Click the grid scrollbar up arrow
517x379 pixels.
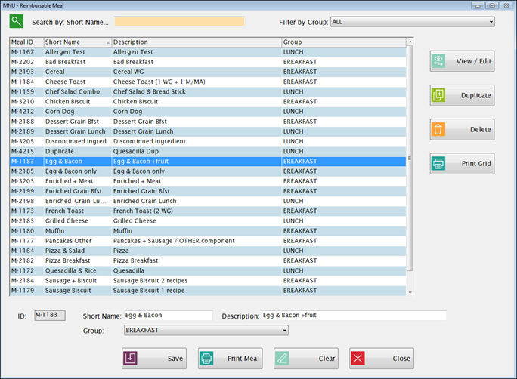tap(410, 42)
